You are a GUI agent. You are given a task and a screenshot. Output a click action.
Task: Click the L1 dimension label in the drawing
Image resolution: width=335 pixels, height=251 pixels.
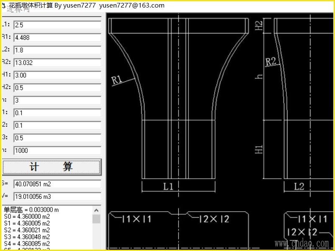[x=168, y=187]
